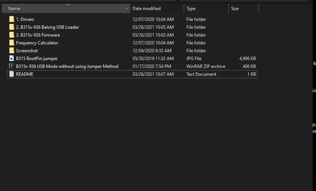Click date '12/04/2020 9:35 AM' cell
Screen dimensions: 316x191
pyautogui.click(x=152, y=51)
